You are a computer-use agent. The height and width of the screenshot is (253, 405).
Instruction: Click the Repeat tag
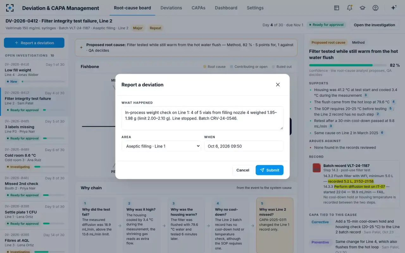click(x=155, y=28)
